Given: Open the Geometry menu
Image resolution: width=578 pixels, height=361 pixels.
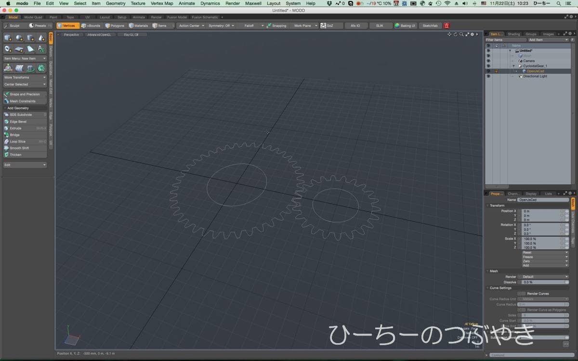Looking at the screenshot, I should [116, 3].
